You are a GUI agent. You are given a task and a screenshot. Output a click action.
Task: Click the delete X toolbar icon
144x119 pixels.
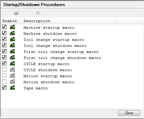38,13
